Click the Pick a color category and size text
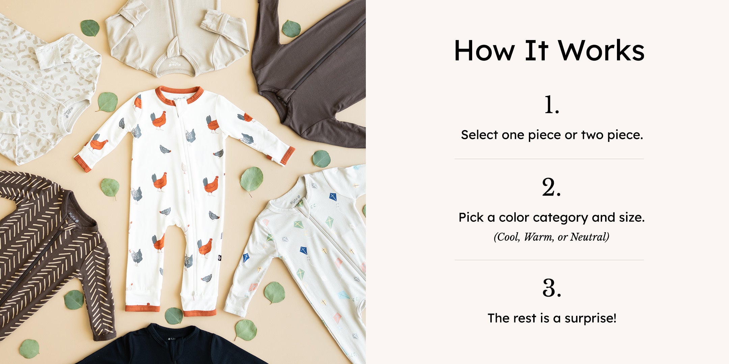This screenshot has height=364, width=729. click(551, 217)
